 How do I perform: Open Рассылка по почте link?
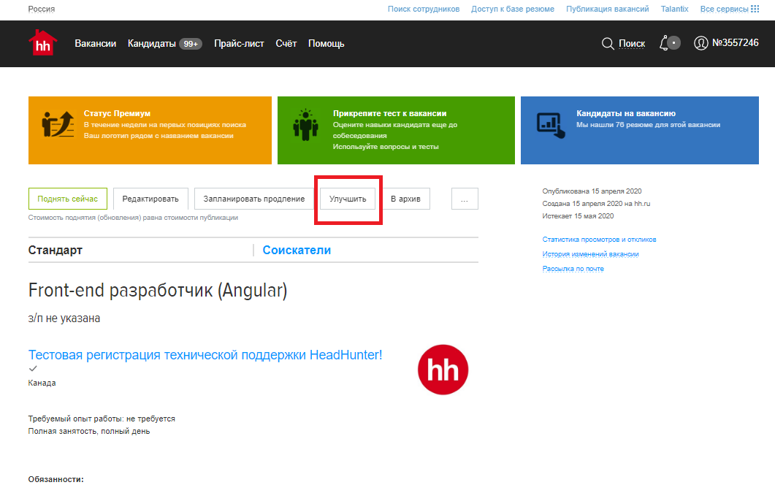(x=573, y=269)
